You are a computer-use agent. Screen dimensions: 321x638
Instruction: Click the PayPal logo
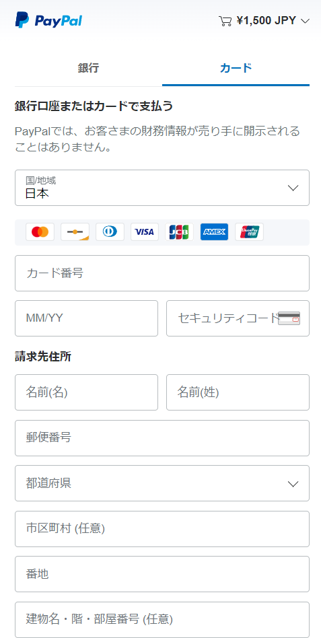click(48, 20)
